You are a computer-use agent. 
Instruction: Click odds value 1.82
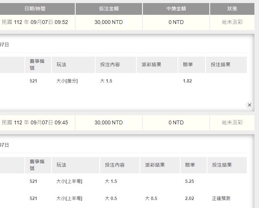pyautogui.click(x=187, y=81)
